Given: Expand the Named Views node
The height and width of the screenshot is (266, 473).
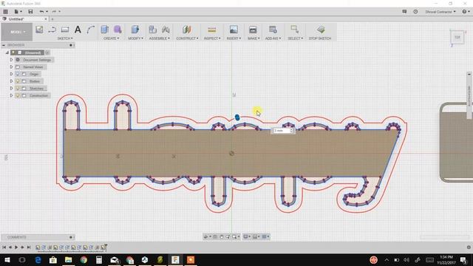Looking at the screenshot, I should [x=12, y=67].
